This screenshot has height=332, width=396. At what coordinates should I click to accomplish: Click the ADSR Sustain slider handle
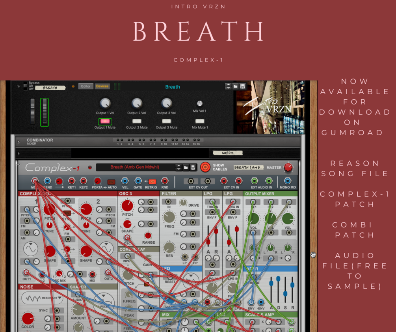285,294
